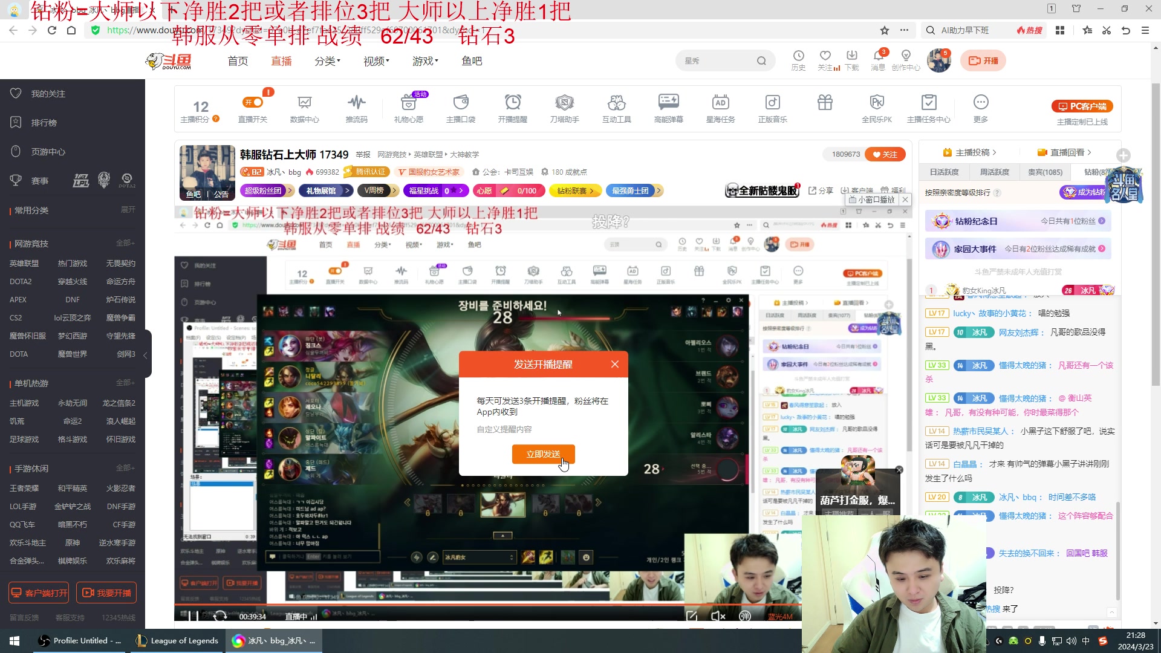Toggle danmaku display in player

pos(745,616)
